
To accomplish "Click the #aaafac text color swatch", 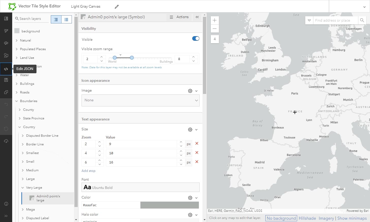I will (x=169, y=205).
